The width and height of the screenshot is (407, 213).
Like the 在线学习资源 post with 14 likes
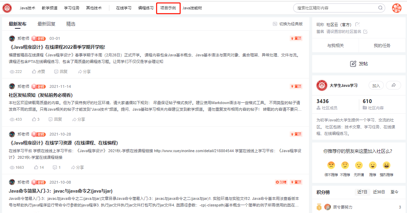point(39,167)
